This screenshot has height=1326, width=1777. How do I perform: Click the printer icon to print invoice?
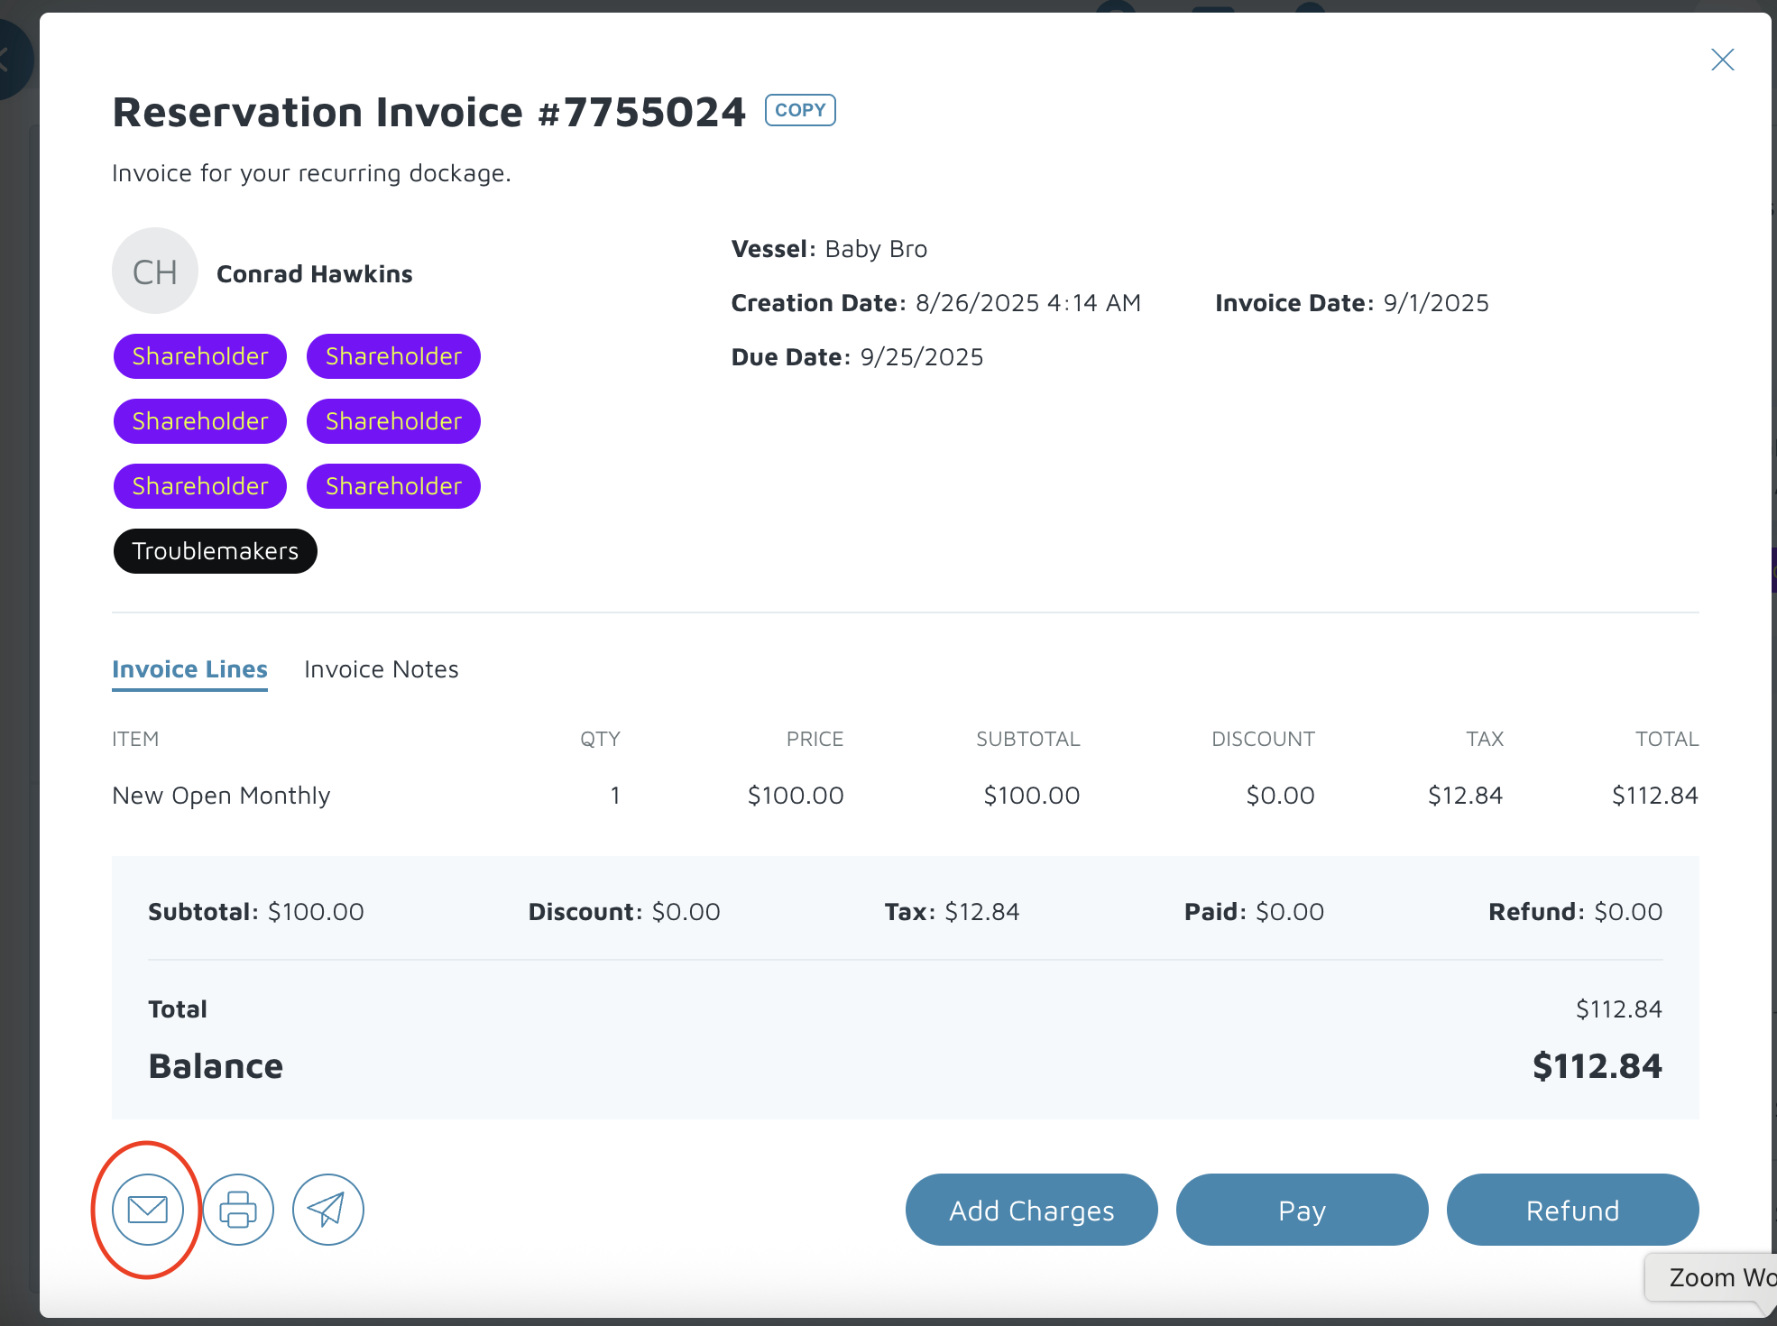click(x=238, y=1210)
